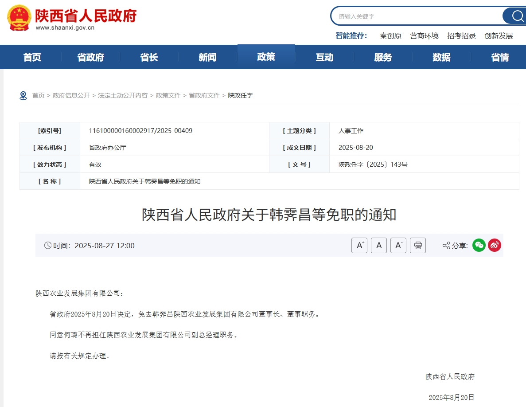The width and height of the screenshot is (526, 407).
Task: Open the 新闻 navigation tab
Action: point(207,57)
